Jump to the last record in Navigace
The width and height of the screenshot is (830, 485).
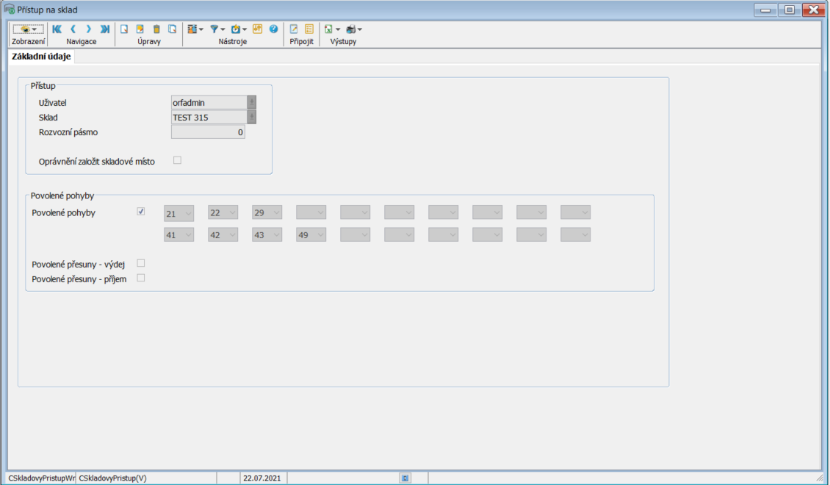[105, 29]
